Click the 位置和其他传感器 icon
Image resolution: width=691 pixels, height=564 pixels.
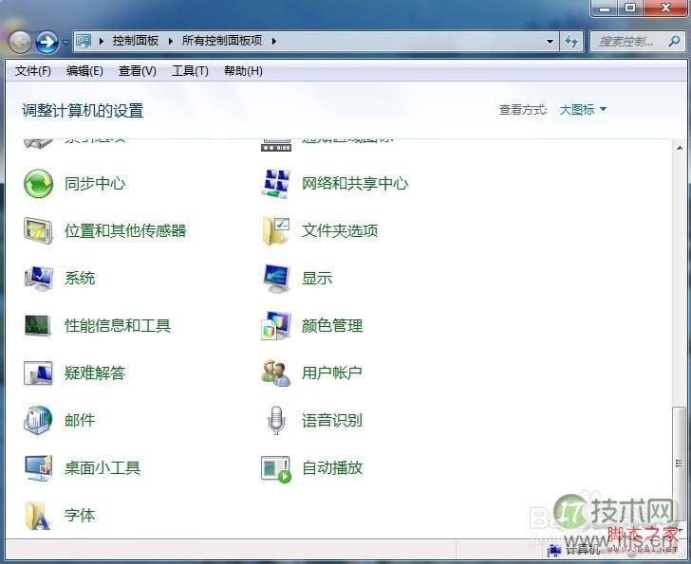(x=38, y=231)
